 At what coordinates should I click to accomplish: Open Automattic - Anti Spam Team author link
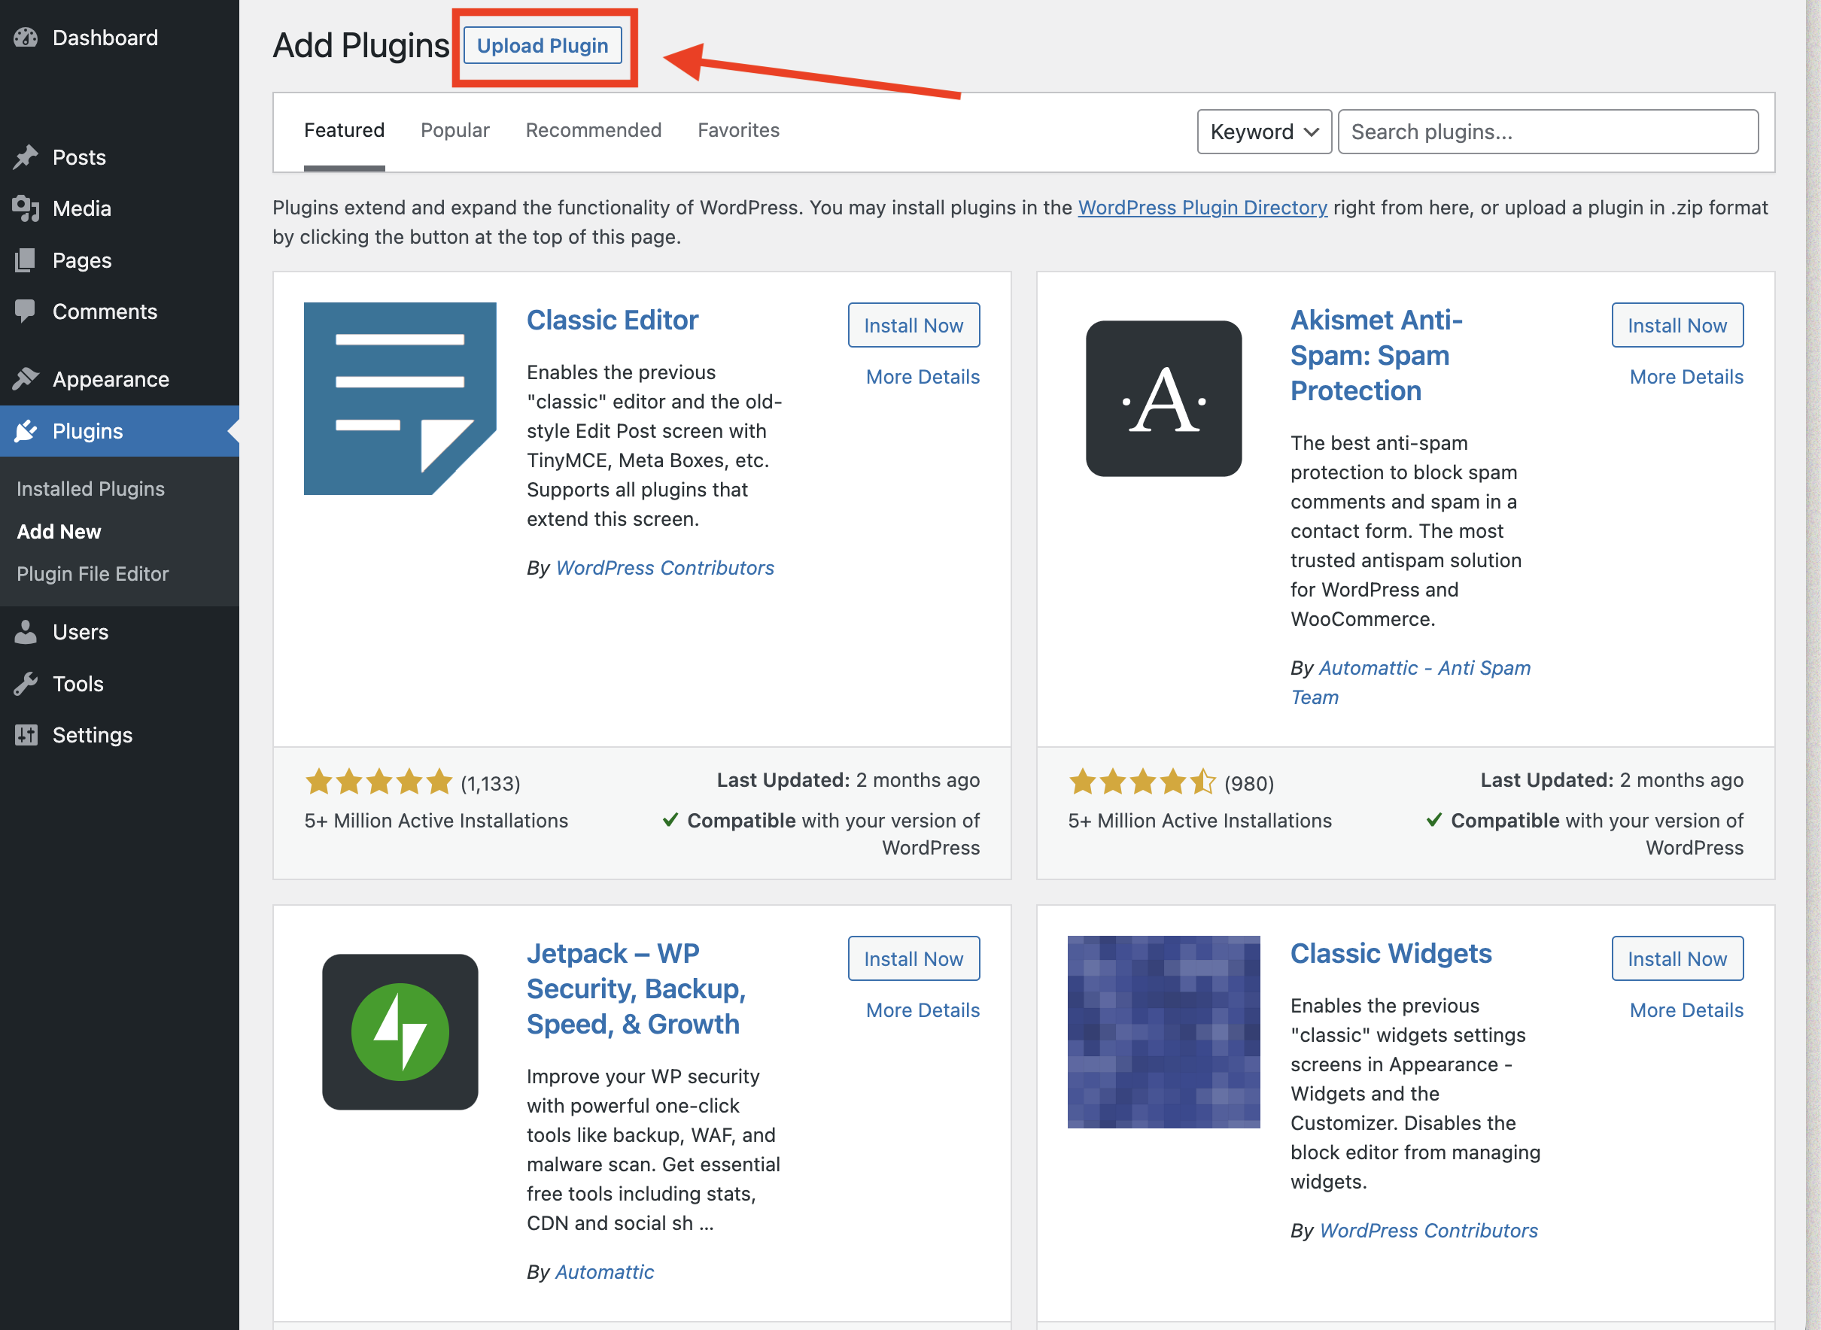click(x=1411, y=683)
